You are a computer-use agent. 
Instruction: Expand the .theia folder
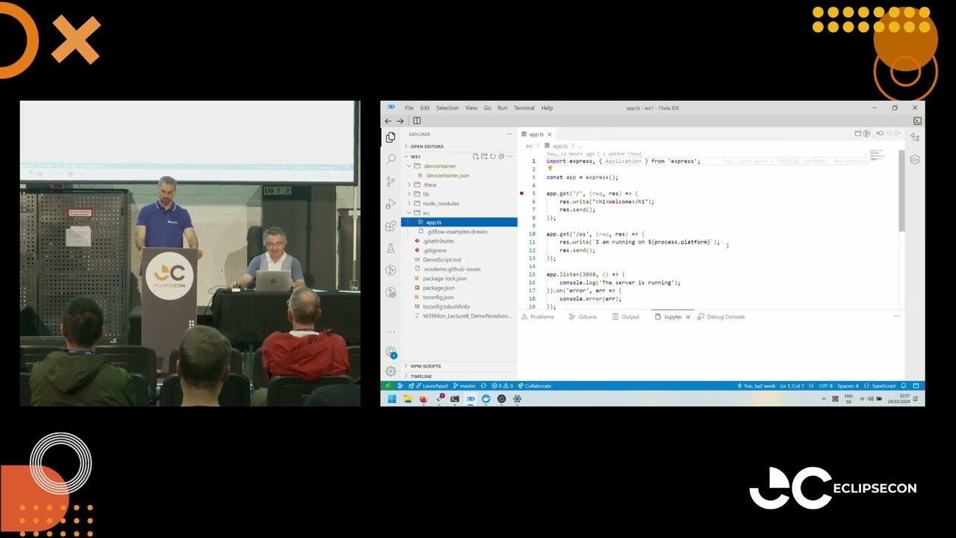click(429, 185)
